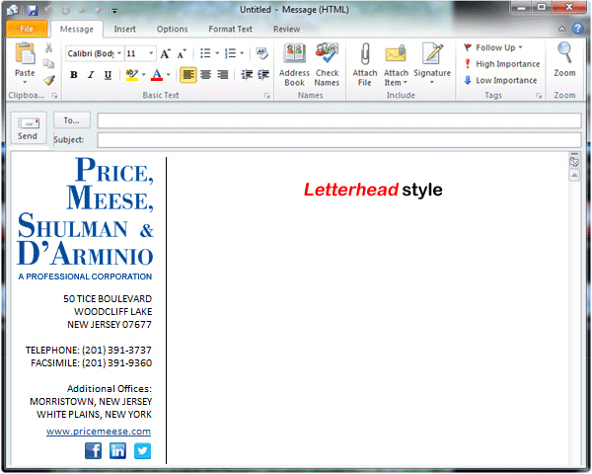Click into the Subject field
The height and width of the screenshot is (474, 592).
338,140
